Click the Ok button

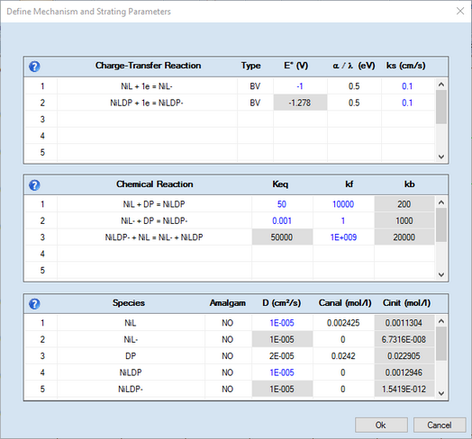(x=381, y=425)
